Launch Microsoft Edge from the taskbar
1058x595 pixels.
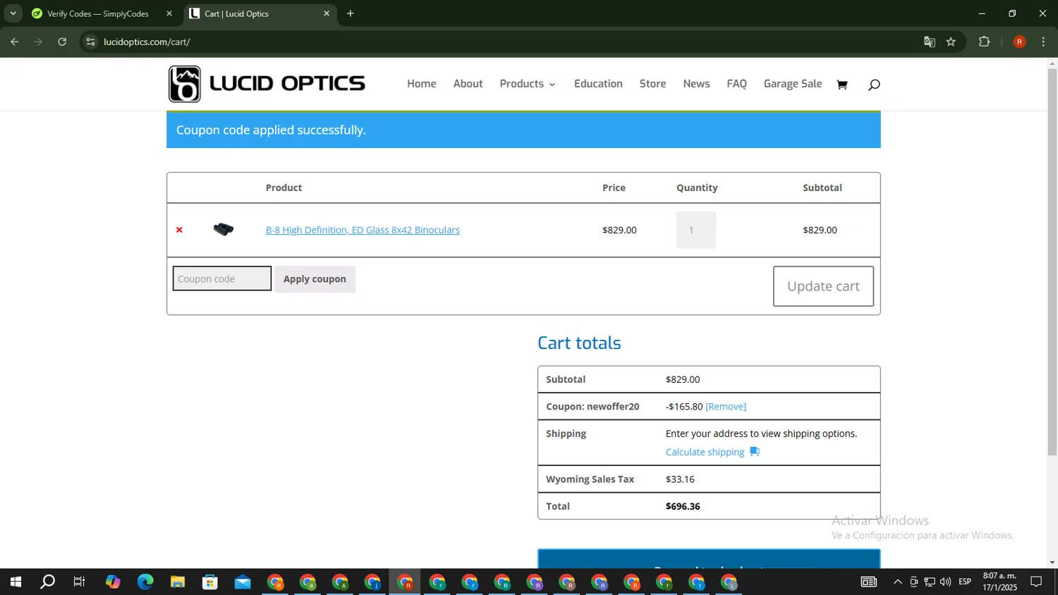click(145, 582)
